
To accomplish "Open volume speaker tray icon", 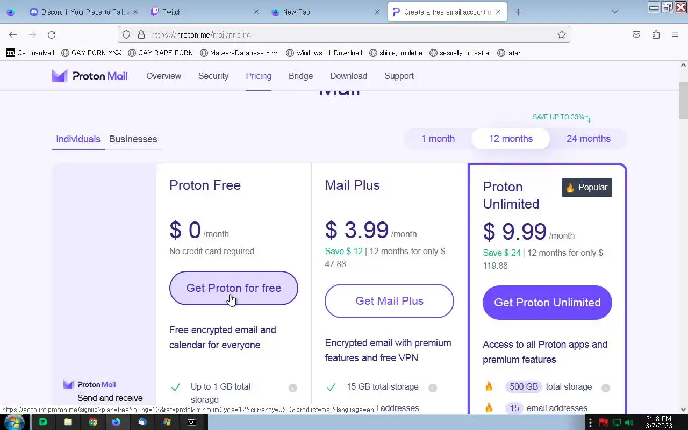I will [629, 422].
